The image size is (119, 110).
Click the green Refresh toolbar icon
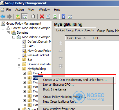click(55, 16)
